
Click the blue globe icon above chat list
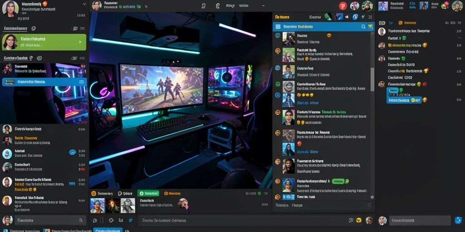[x=355, y=17]
